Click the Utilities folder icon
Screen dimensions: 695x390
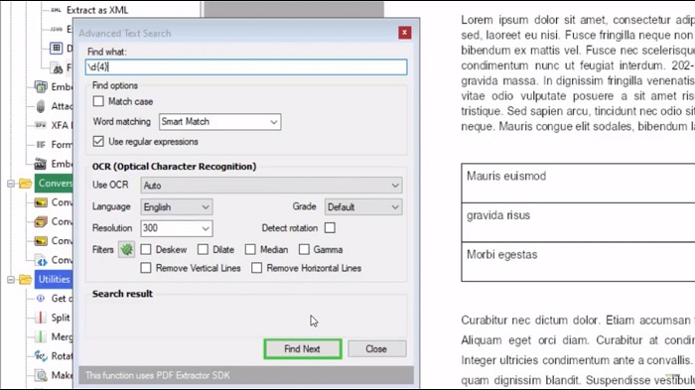[x=25, y=279]
